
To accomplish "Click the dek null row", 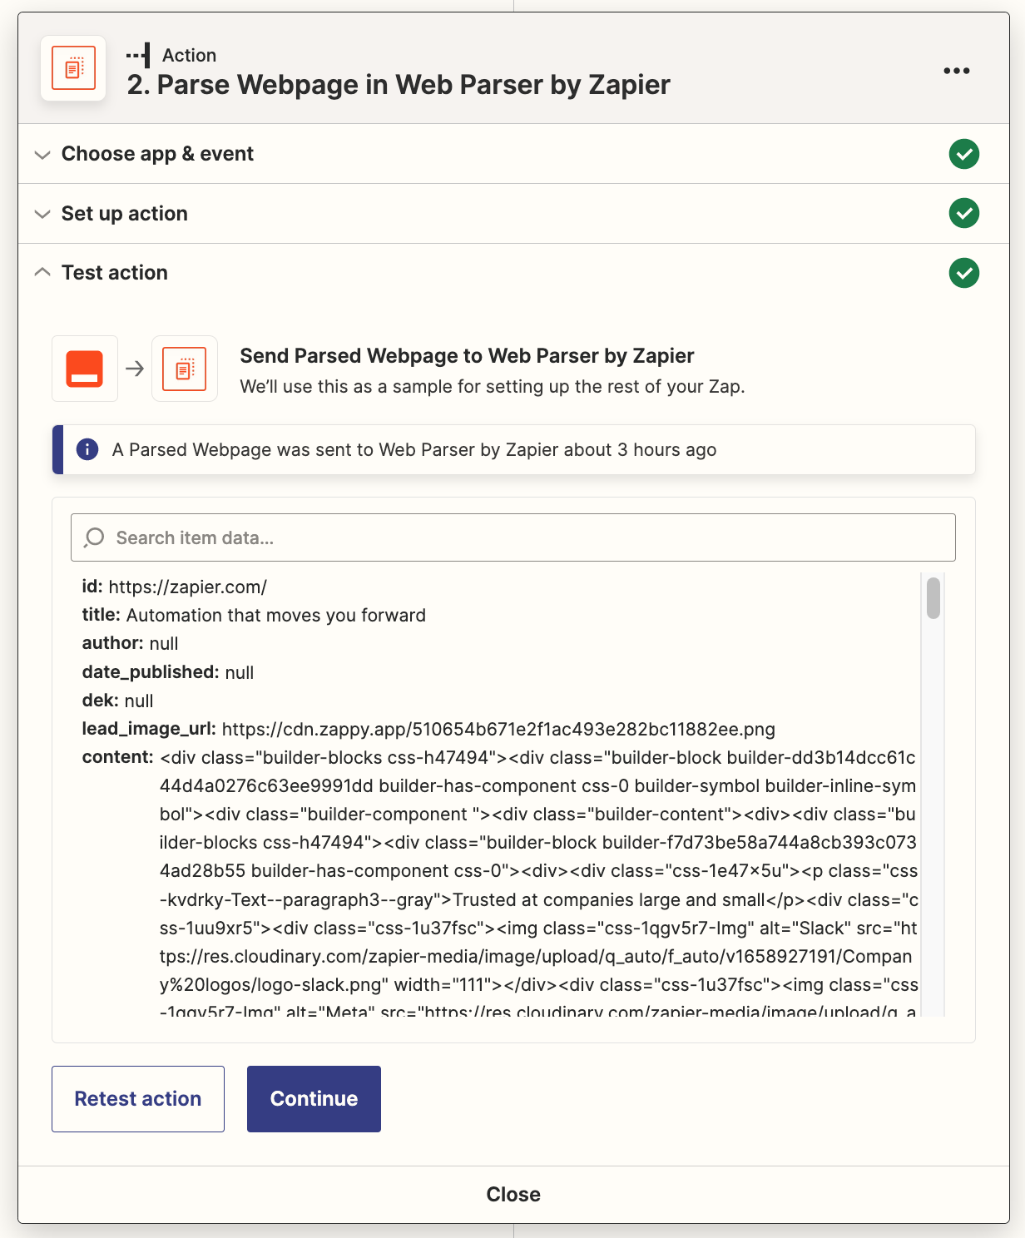I will 117,701.
